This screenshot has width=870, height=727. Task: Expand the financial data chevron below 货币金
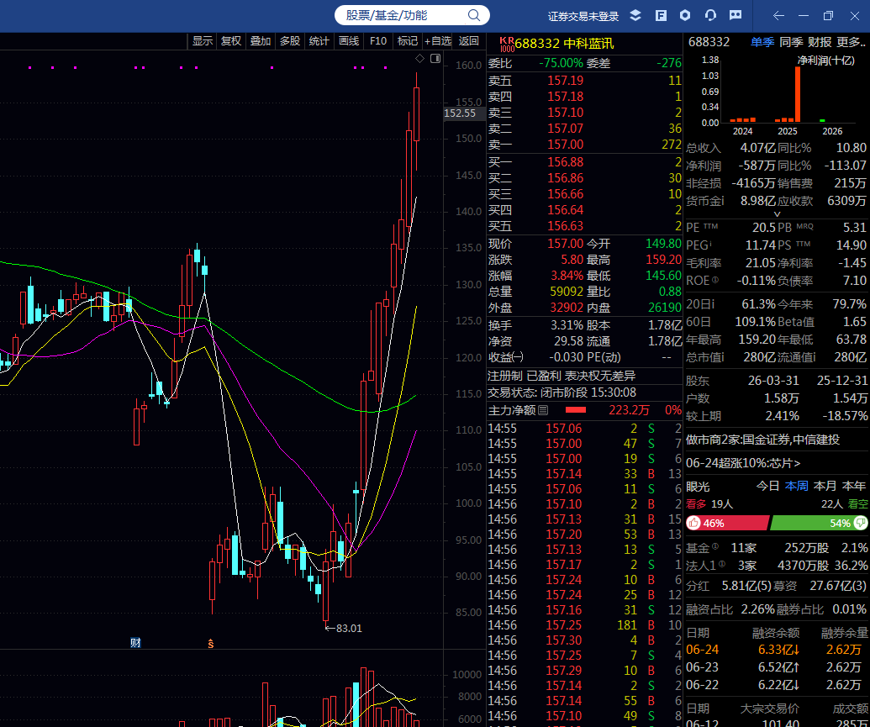pos(778,213)
